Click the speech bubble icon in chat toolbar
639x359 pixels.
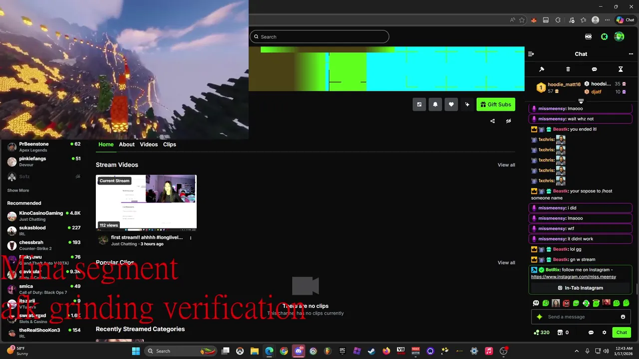594,69
